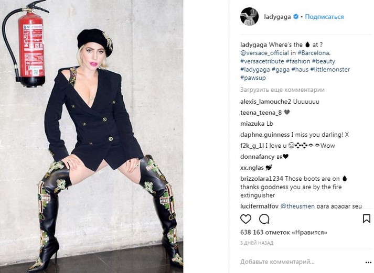The image size is (374, 273).
Task: Like the post with the heart icon
Action: pos(245,219)
